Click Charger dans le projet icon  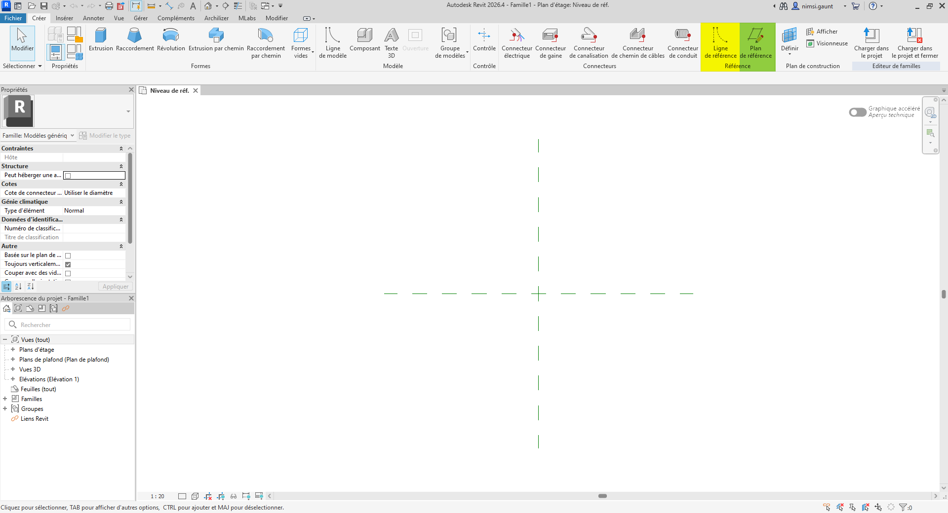pos(871,42)
